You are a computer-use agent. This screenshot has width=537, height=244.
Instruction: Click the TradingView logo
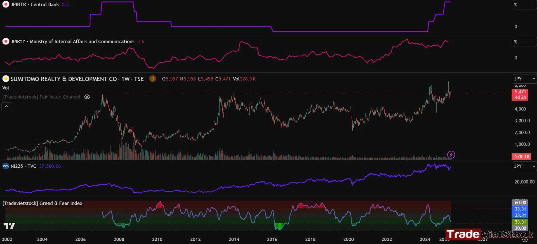tap(9, 226)
